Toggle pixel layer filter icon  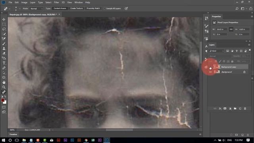(227, 51)
